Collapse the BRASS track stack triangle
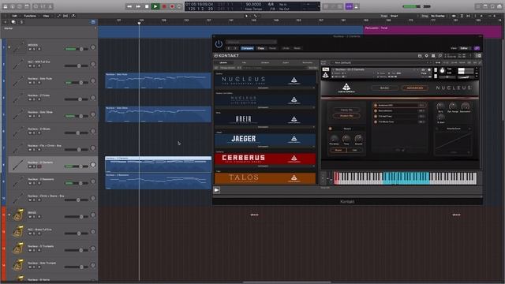 [x=9, y=215]
